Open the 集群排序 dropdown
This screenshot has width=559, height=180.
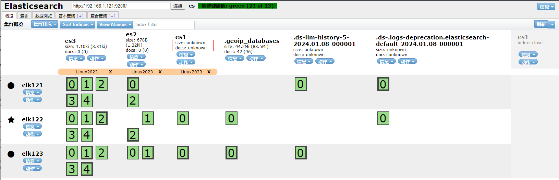[x=45, y=25]
